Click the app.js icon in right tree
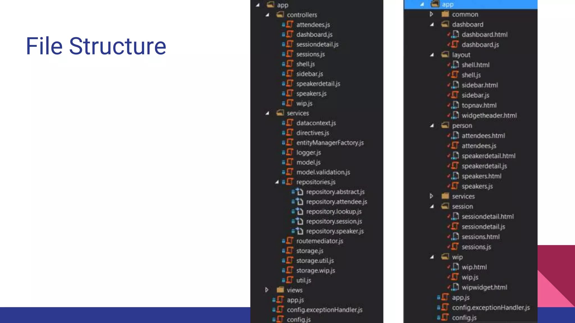Image resolution: width=575 pixels, height=323 pixels. click(445, 297)
